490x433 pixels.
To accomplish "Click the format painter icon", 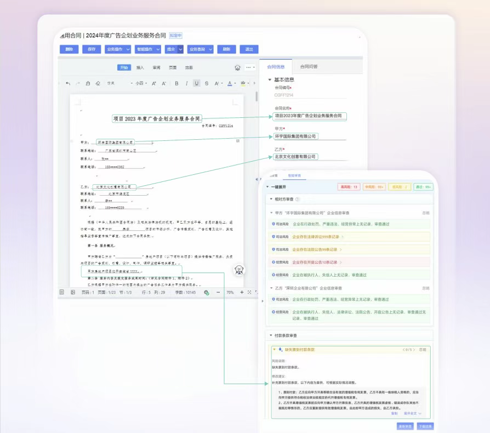I will (88, 83).
